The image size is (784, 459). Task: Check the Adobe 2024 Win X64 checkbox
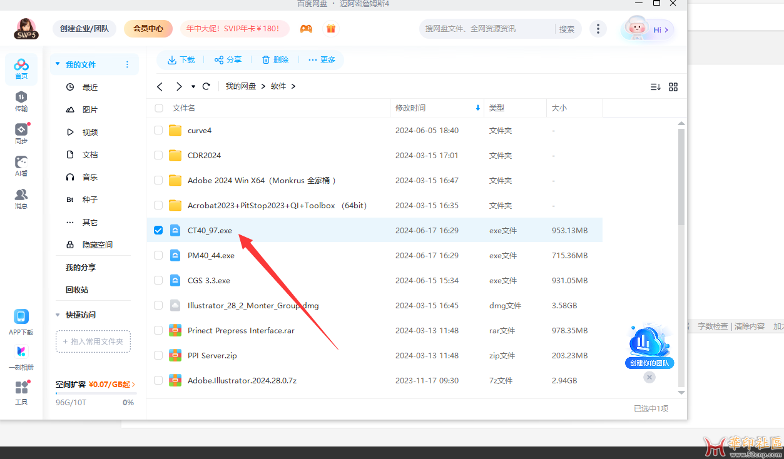click(x=158, y=180)
